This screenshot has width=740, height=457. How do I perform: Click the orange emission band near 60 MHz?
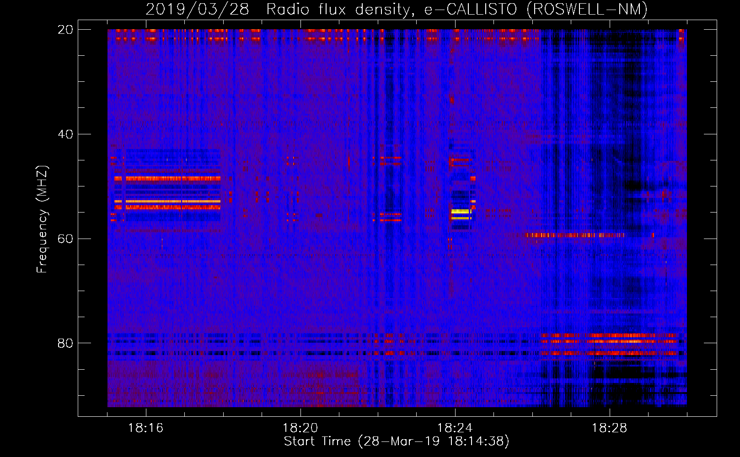point(574,235)
